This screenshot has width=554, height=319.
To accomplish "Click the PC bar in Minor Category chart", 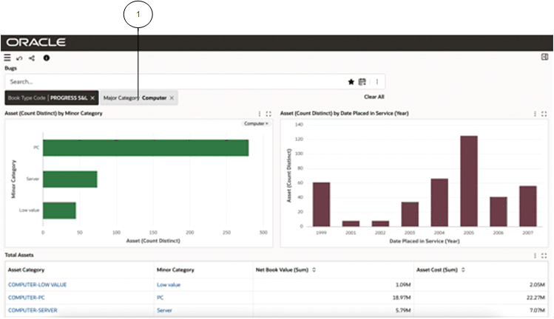I will click(146, 148).
